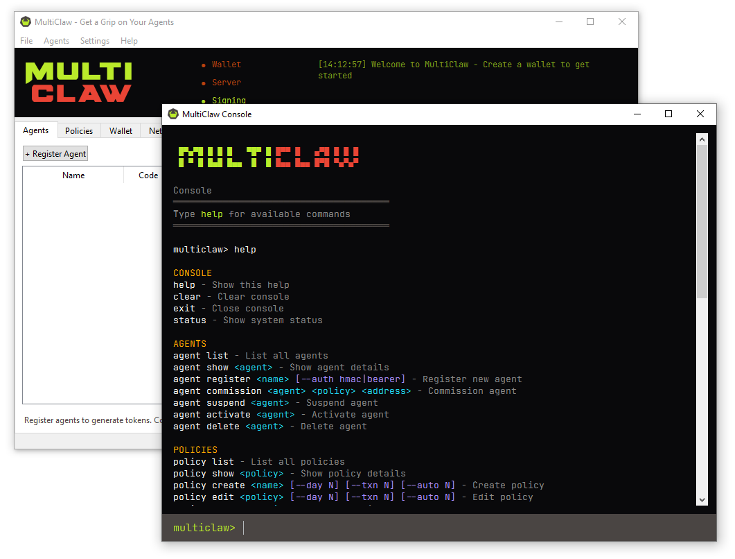Viewport: 735px width, 559px height.
Task: Open the Agents menu
Action: [56, 41]
